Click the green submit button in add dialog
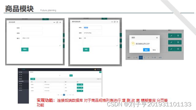The width and height of the screenshot is (196, 110). click(25, 50)
